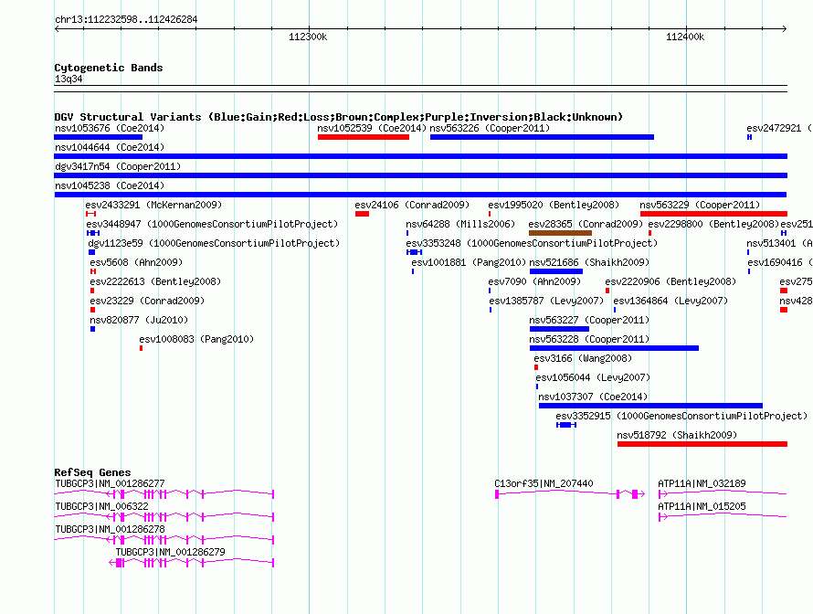Click the 112300k ruler tick label
813x614 pixels.
pos(308,37)
